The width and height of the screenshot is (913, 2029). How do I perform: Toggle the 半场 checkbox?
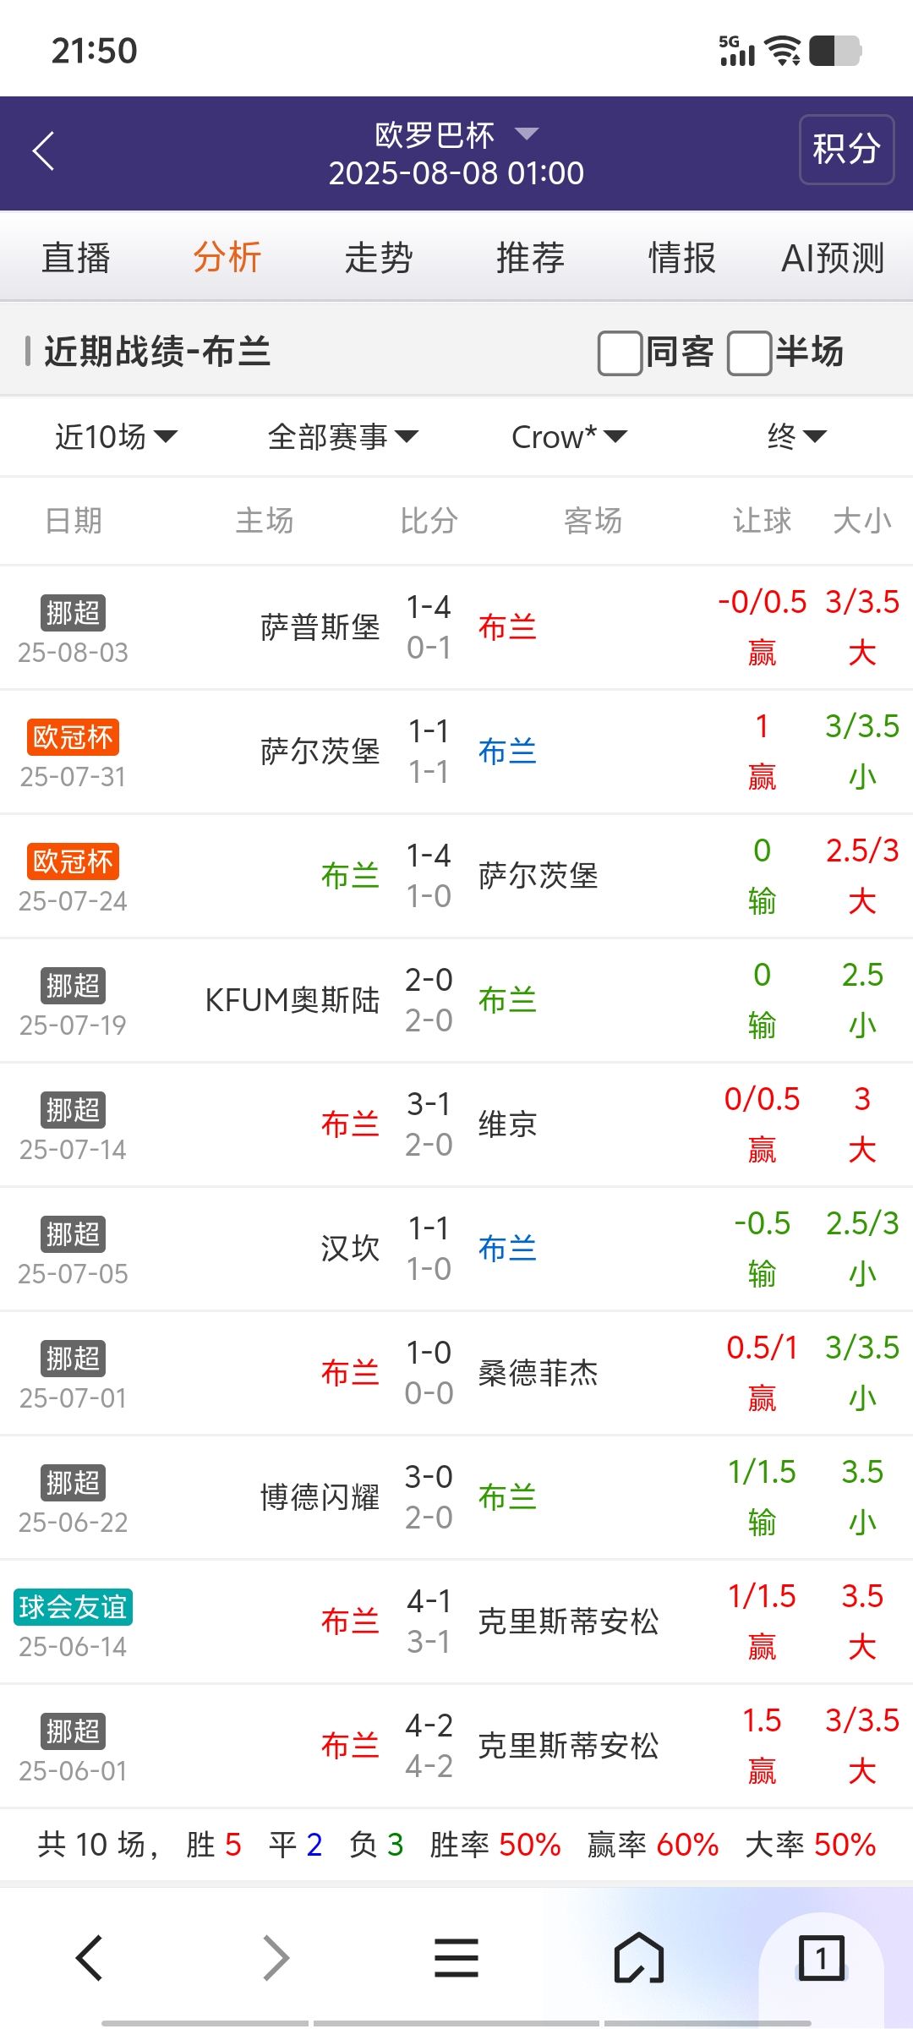click(750, 353)
